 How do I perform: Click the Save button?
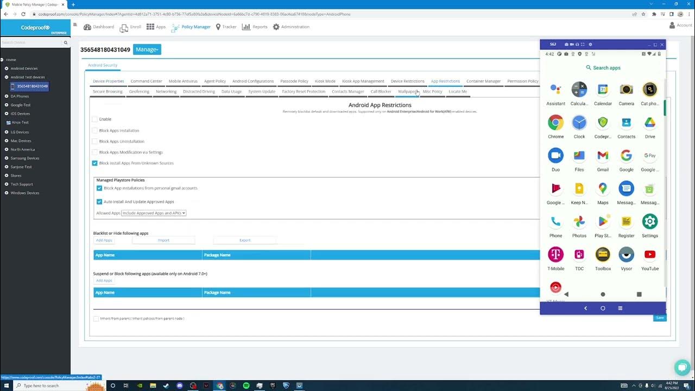click(660, 318)
